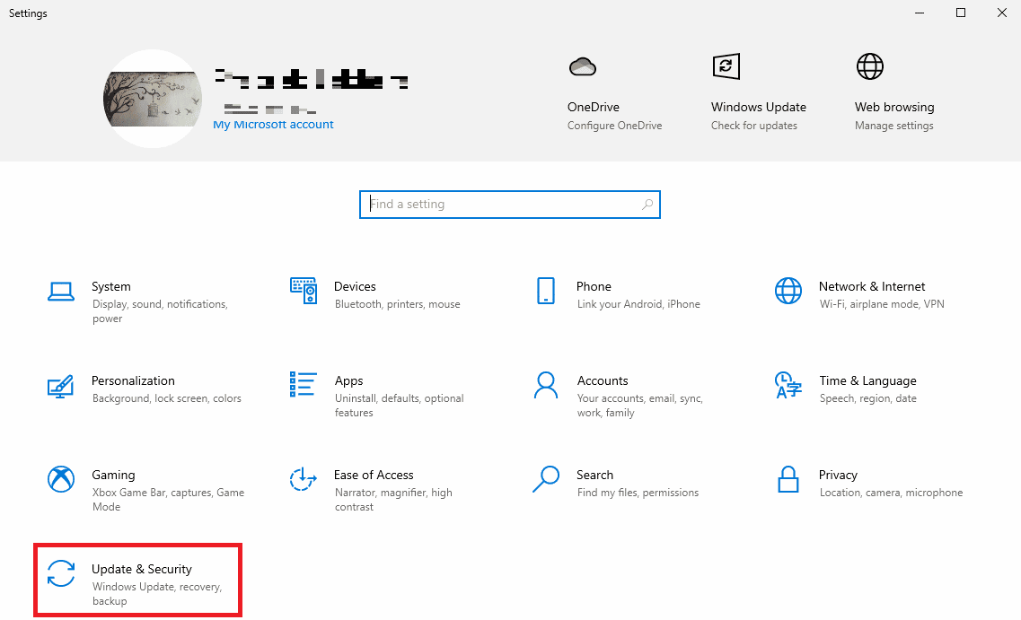Click 'Configure OneDrive' text

(x=615, y=126)
